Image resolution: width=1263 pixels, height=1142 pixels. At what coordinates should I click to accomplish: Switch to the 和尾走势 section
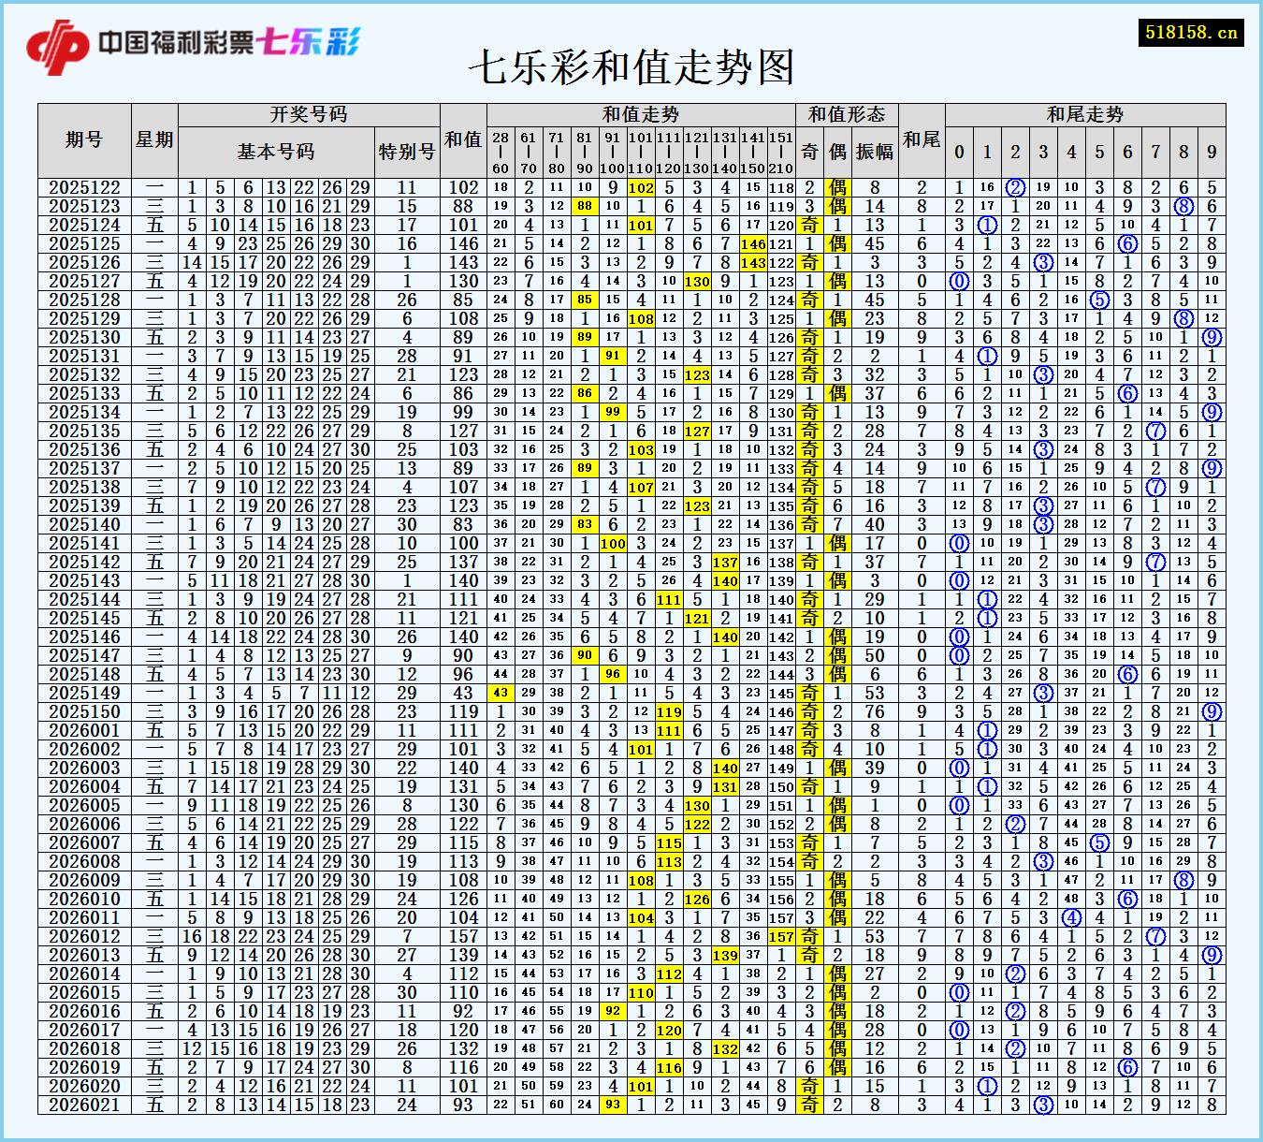(x=1085, y=114)
